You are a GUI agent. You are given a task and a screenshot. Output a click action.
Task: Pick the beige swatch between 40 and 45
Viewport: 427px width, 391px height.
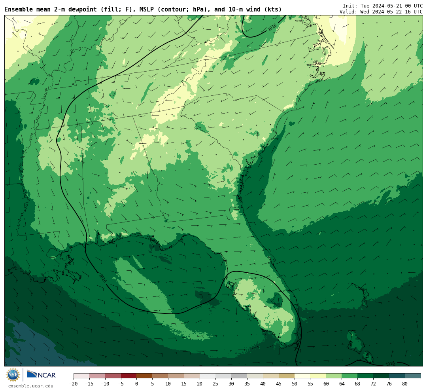click(271, 376)
